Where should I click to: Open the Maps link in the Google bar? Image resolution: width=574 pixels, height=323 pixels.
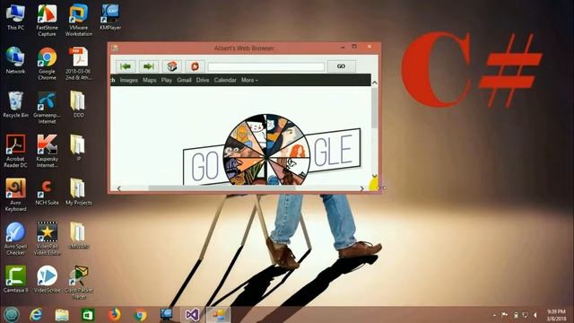click(150, 80)
